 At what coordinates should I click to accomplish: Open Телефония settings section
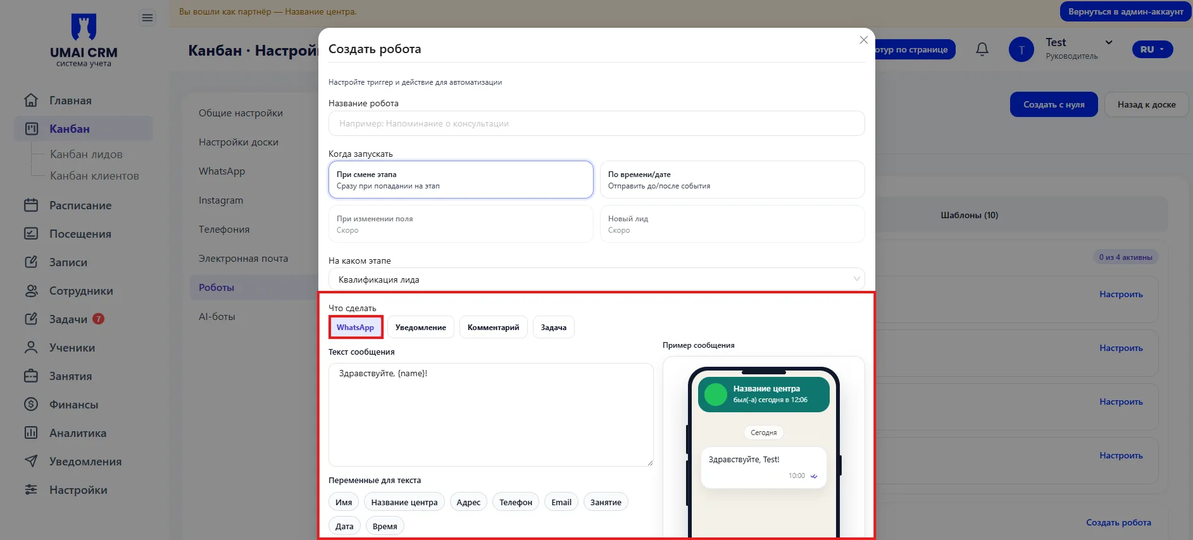(x=224, y=230)
